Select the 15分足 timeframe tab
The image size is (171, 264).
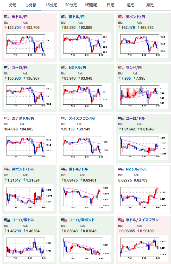[x=51, y=5]
